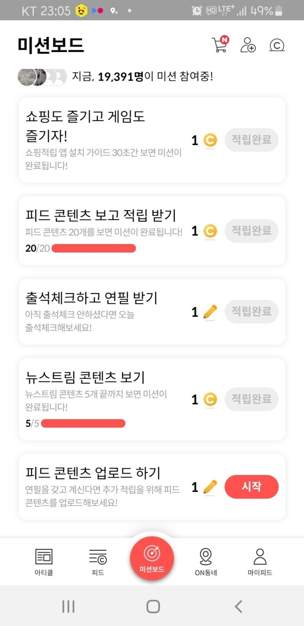The width and height of the screenshot is (304, 626).
Task: Open the 피드 콘텐츠 업로드 하기 mission title
Action: (x=93, y=473)
